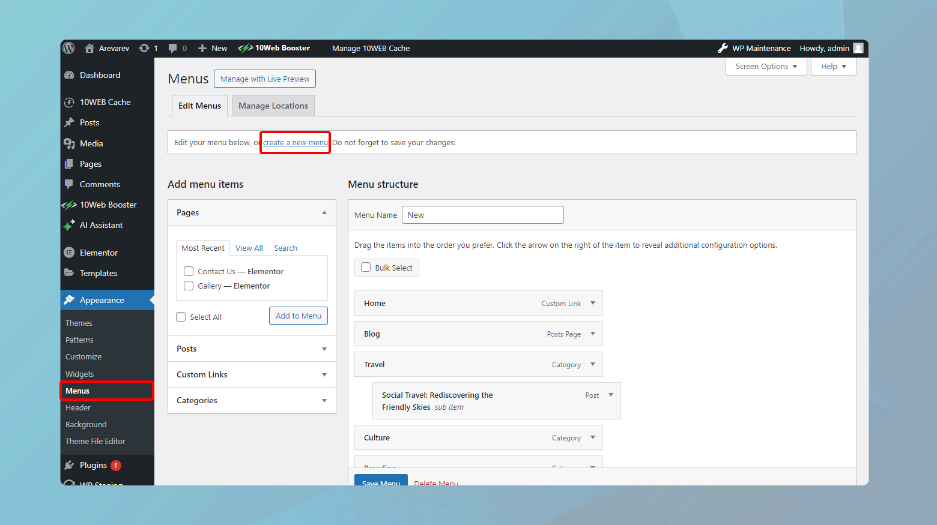Open the admin user avatar
The width and height of the screenshot is (937, 525).
(858, 48)
